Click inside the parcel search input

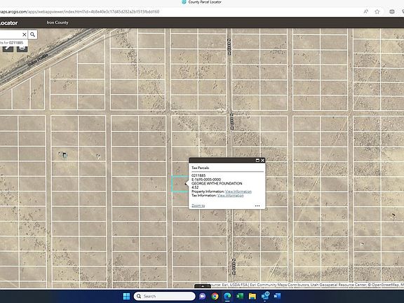(x=10, y=34)
